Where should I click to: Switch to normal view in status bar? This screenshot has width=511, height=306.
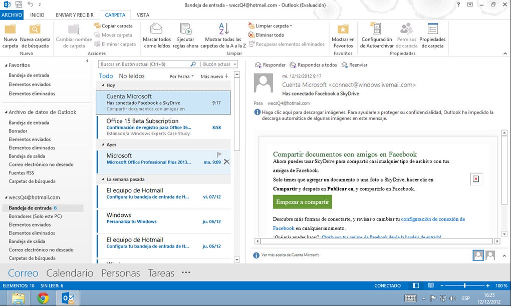(416, 285)
